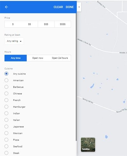This screenshot has width=127, height=156.
Task: Open the Any rating dropdown
Action: tap(14, 41)
